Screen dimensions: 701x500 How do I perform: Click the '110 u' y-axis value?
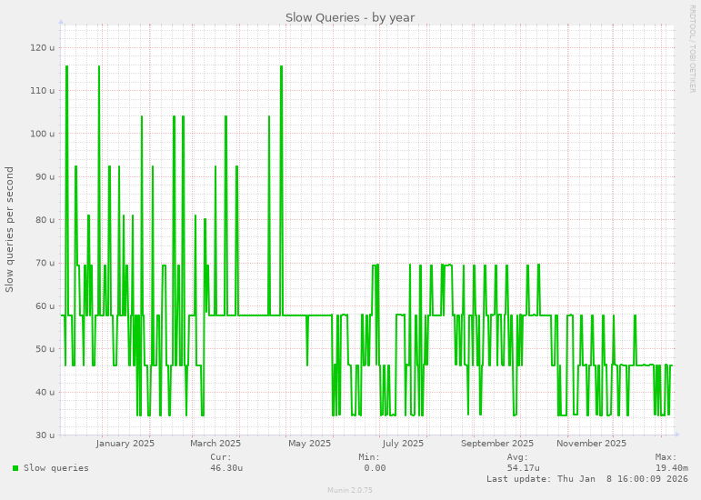(x=43, y=91)
